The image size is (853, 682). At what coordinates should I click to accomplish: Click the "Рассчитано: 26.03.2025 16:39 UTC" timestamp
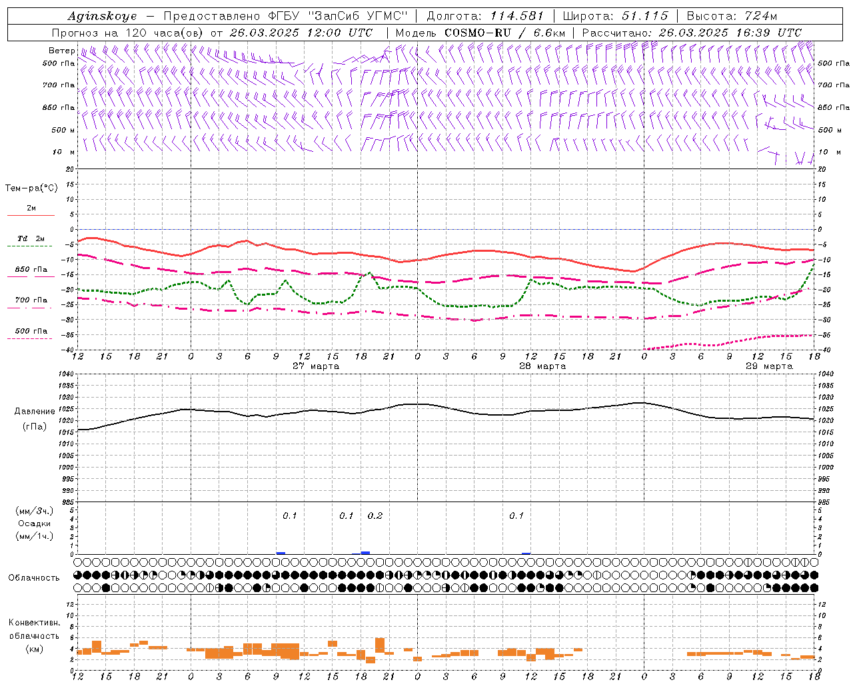(x=692, y=33)
